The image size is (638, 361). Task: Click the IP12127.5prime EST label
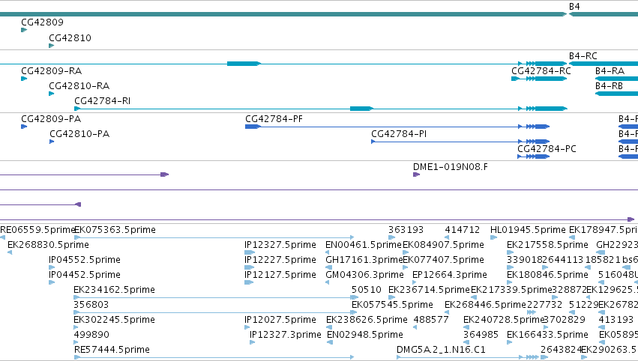[x=280, y=275]
